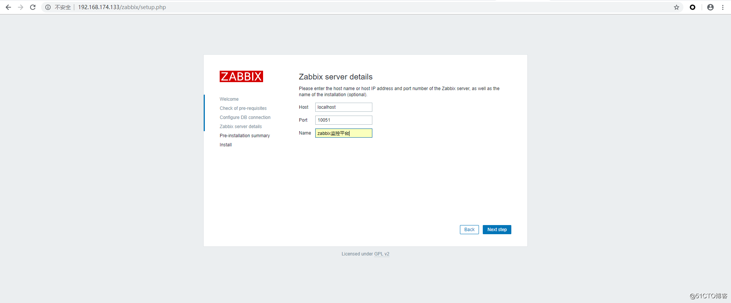
Task: Open Chrome three-dot menu
Action: tap(723, 7)
